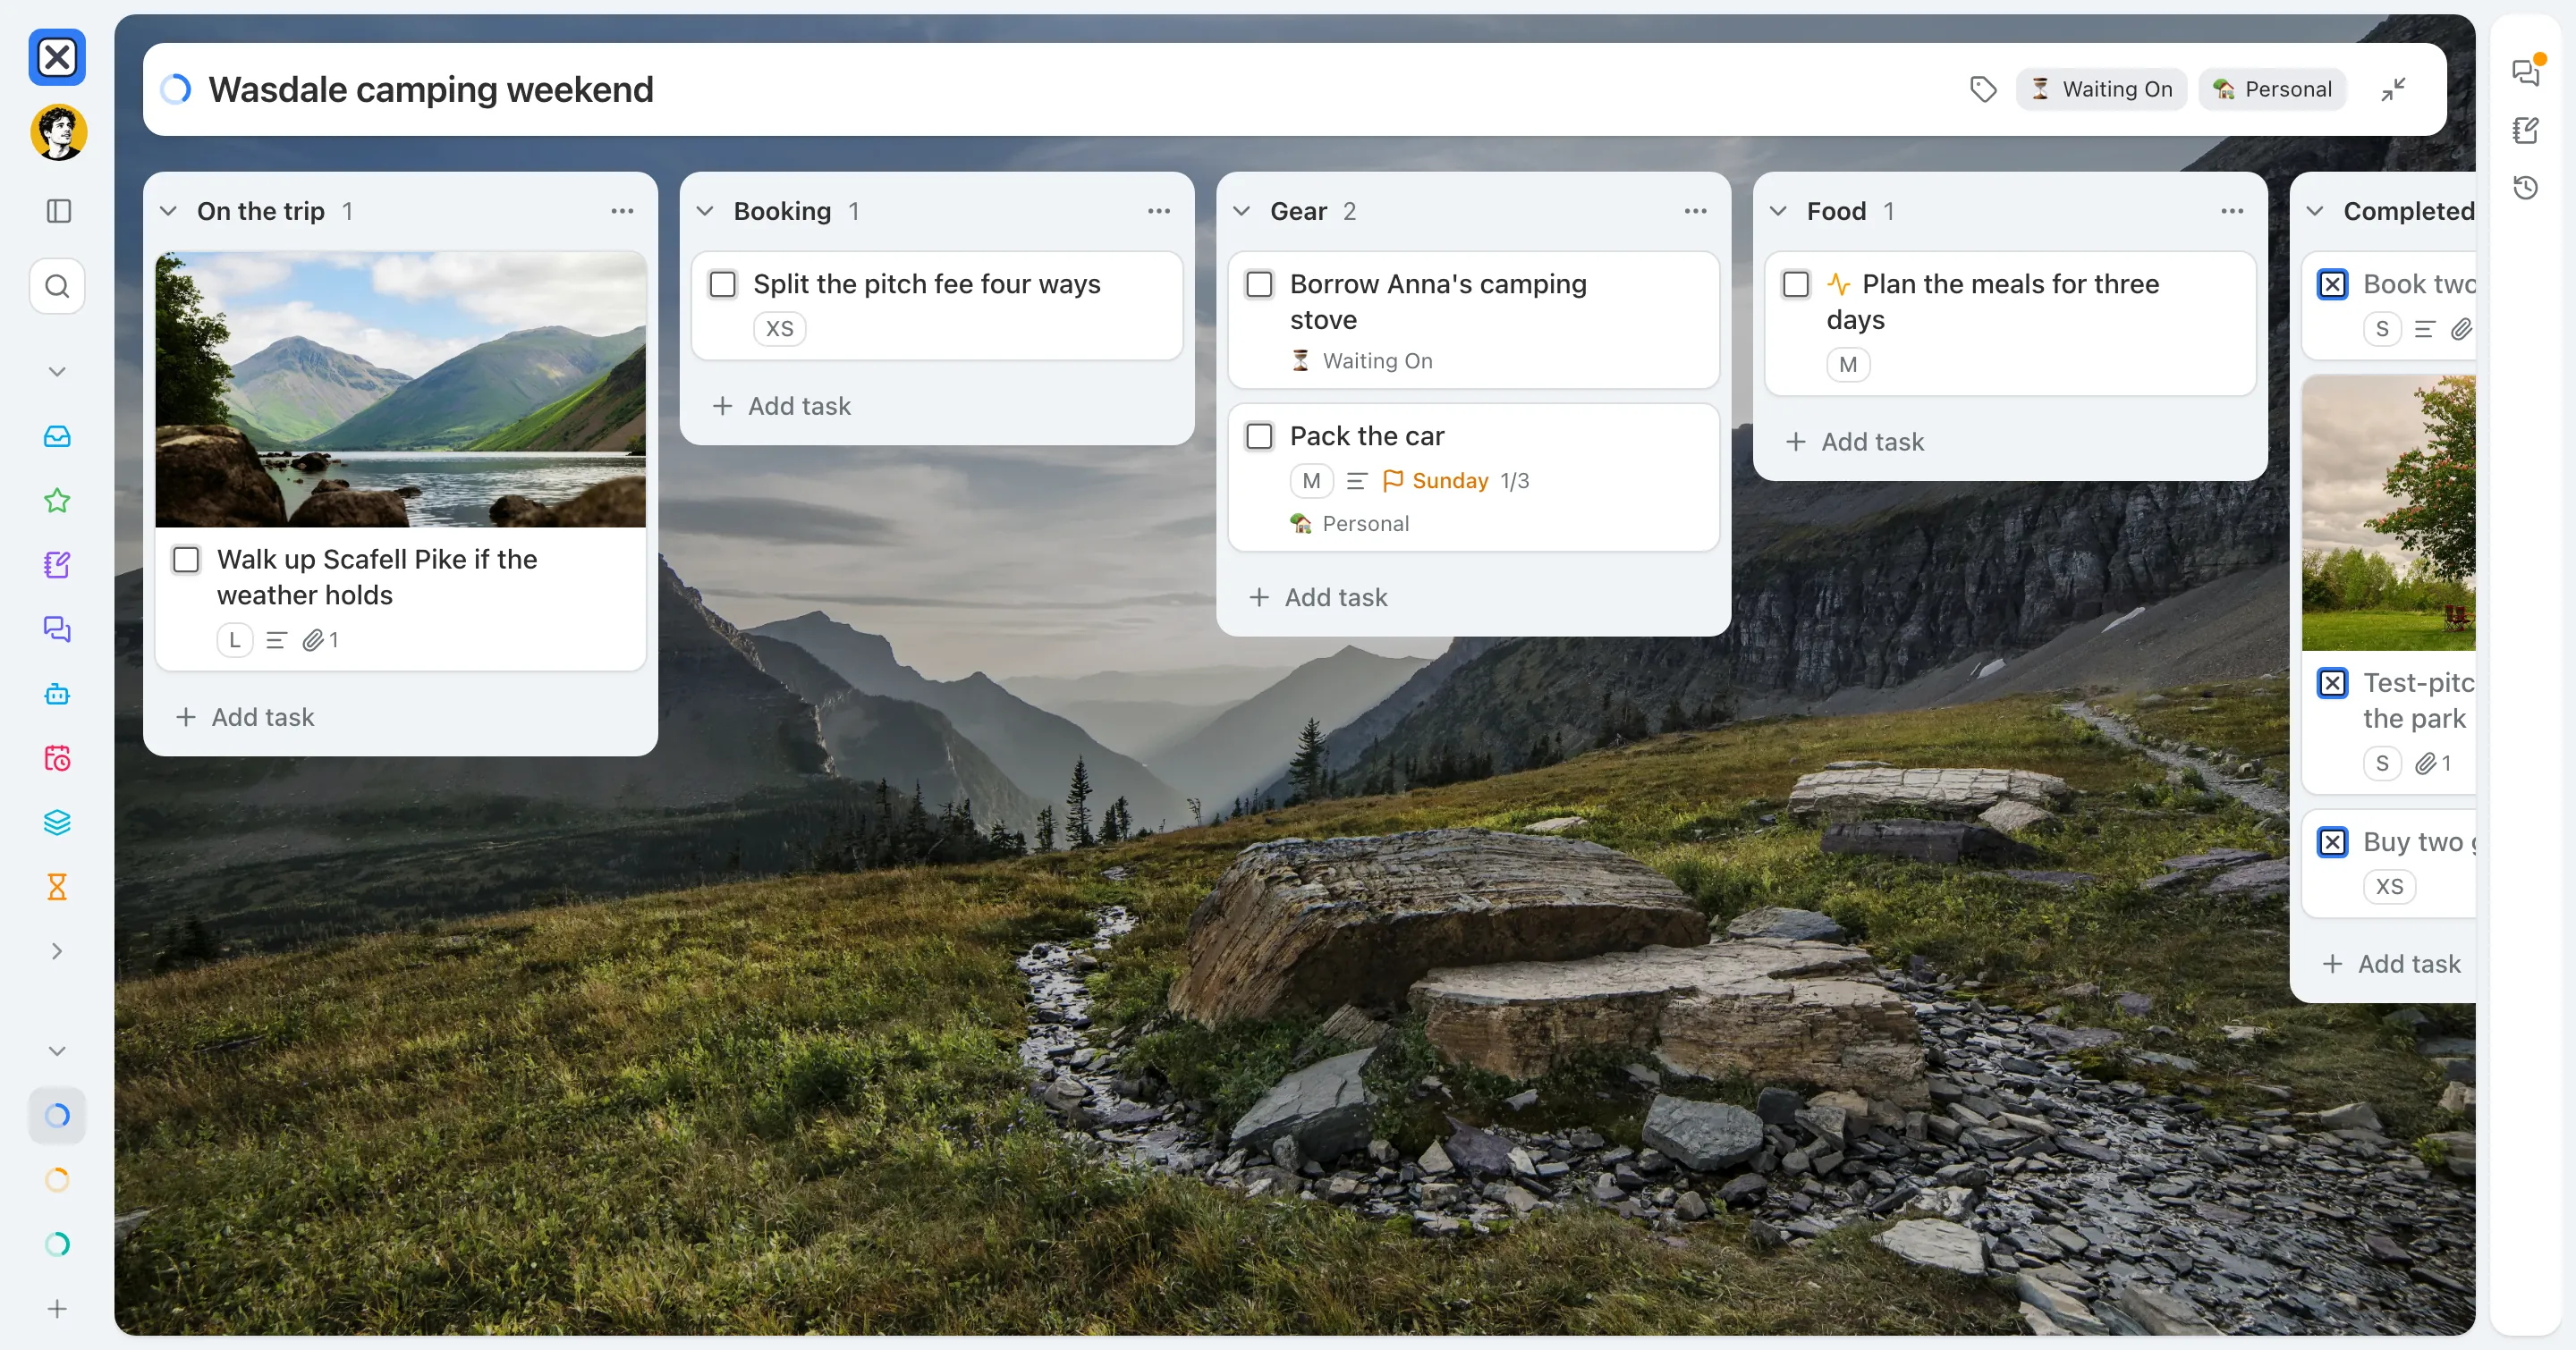Screen dimensions: 2576x1350
Task: Add task in the Food column
Action: pos(1855,442)
